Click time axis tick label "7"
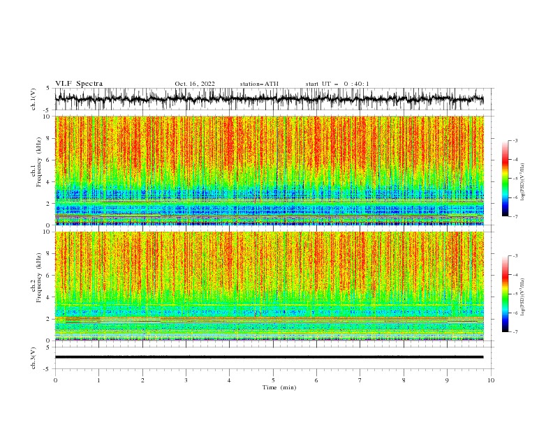 [360, 380]
